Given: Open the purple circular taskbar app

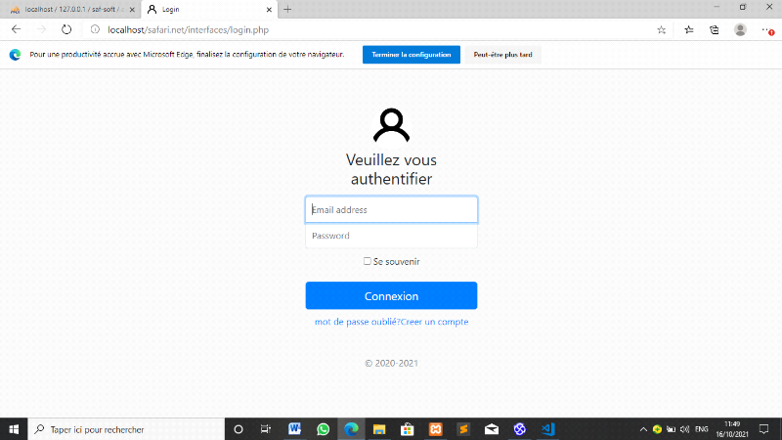Looking at the screenshot, I should [520, 429].
